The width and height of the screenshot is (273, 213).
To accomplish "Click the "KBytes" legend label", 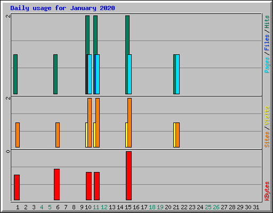I will 267,191.
